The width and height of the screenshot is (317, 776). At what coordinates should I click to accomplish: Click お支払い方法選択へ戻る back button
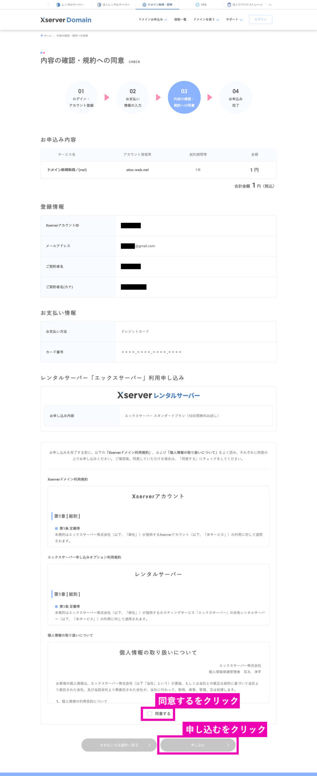pos(119,745)
